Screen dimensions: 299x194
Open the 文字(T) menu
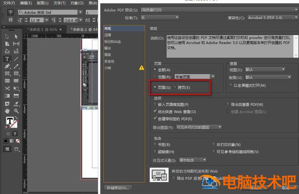[59, 3]
